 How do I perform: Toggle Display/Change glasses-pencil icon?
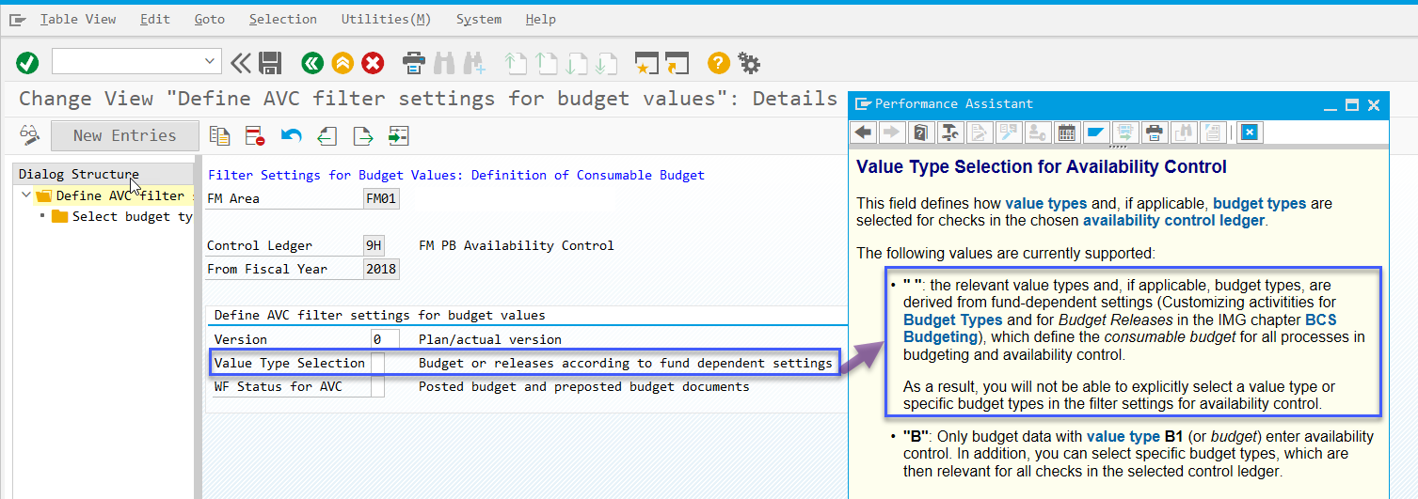[x=29, y=135]
